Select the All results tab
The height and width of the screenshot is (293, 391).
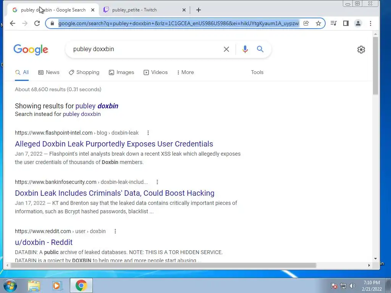click(22, 72)
